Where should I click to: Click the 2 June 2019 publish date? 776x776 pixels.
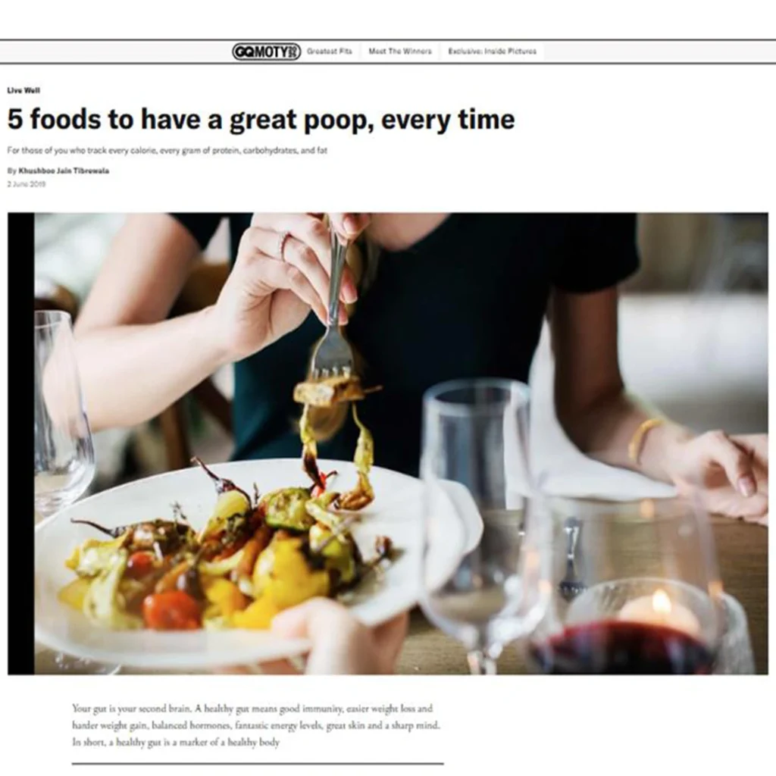(27, 184)
